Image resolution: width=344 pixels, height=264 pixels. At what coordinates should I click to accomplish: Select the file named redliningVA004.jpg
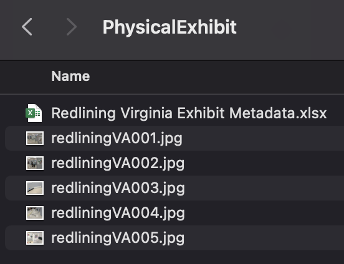click(x=118, y=214)
